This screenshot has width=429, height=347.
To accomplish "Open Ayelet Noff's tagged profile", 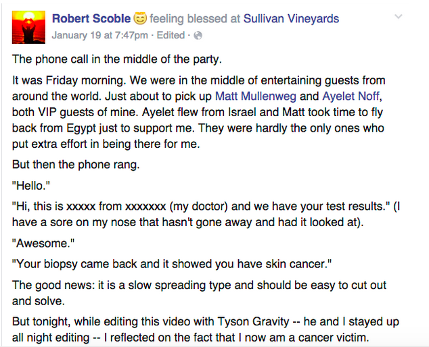I will (x=351, y=96).
